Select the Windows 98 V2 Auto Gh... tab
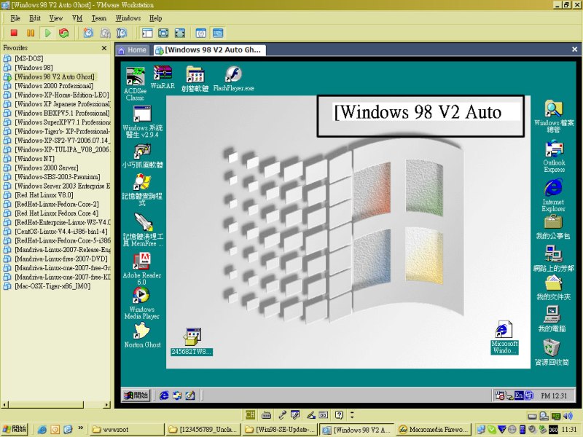The width and height of the screenshot is (583, 437). 208,50
